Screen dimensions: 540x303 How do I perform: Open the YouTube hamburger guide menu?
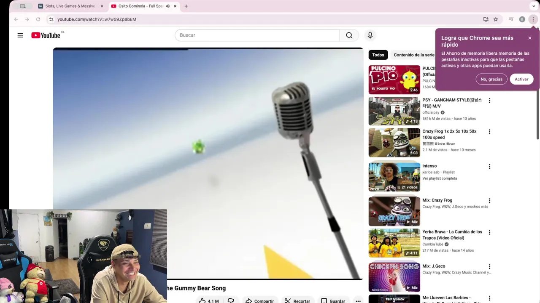[20, 35]
